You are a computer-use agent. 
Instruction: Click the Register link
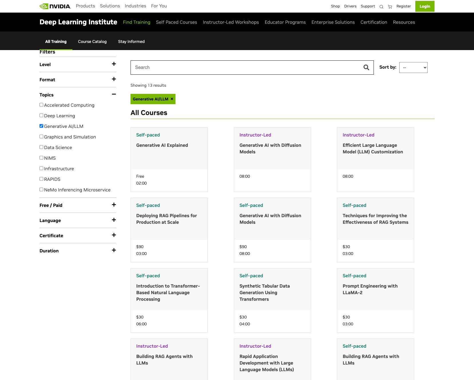404,6
